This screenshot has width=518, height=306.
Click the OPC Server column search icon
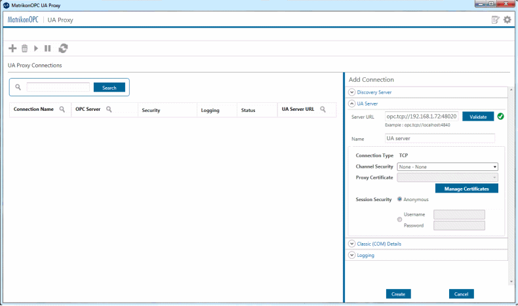(109, 109)
